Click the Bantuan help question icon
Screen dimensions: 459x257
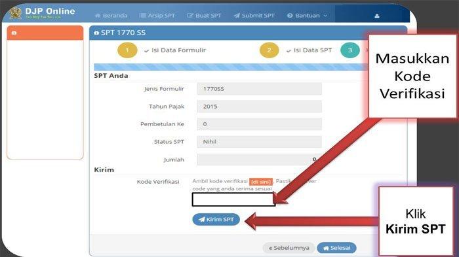point(290,16)
